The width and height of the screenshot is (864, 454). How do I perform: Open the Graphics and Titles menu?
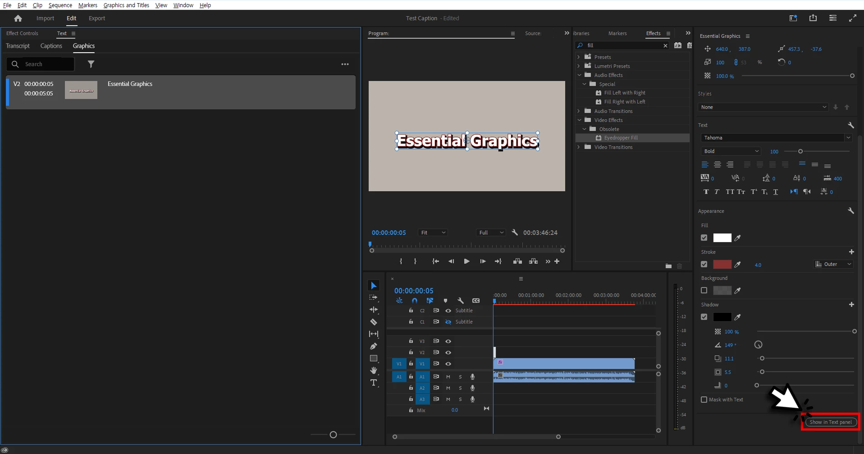126,5
